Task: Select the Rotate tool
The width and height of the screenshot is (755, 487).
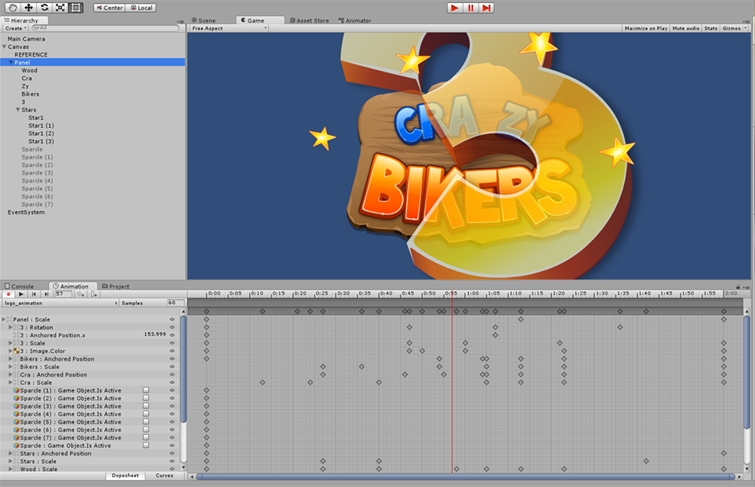Action: [44, 8]
